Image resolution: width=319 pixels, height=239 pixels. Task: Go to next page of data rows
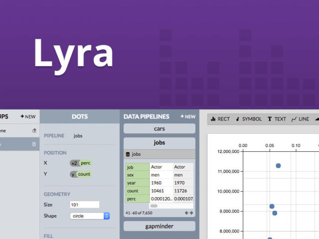click(191, 213)
